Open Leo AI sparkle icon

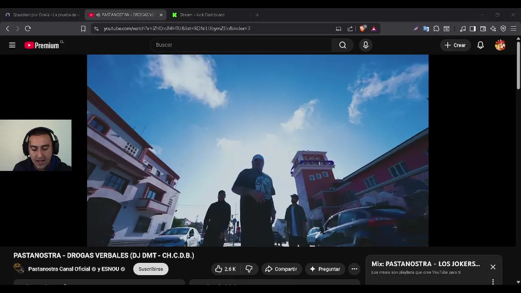493,28
